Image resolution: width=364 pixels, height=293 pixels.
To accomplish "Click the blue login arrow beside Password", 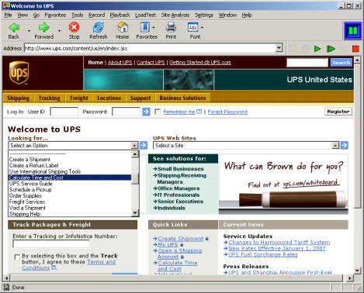I will point(146,112).
